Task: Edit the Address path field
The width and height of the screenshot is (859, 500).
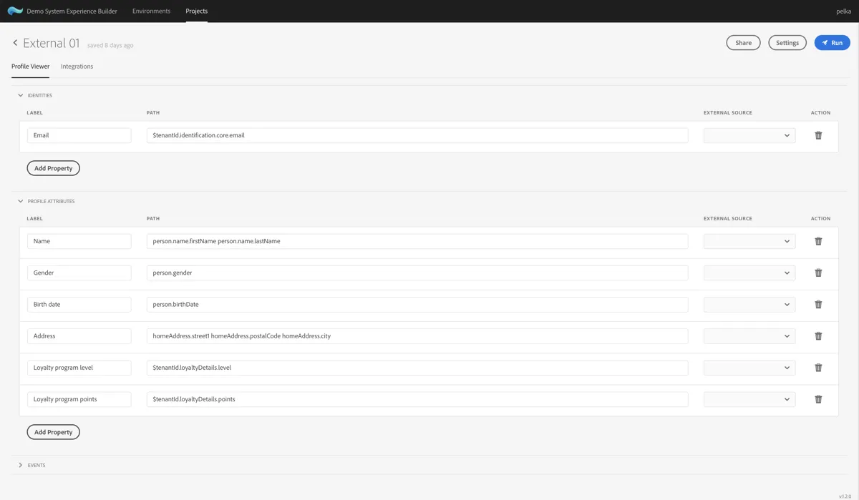Action: coord(417,336)
